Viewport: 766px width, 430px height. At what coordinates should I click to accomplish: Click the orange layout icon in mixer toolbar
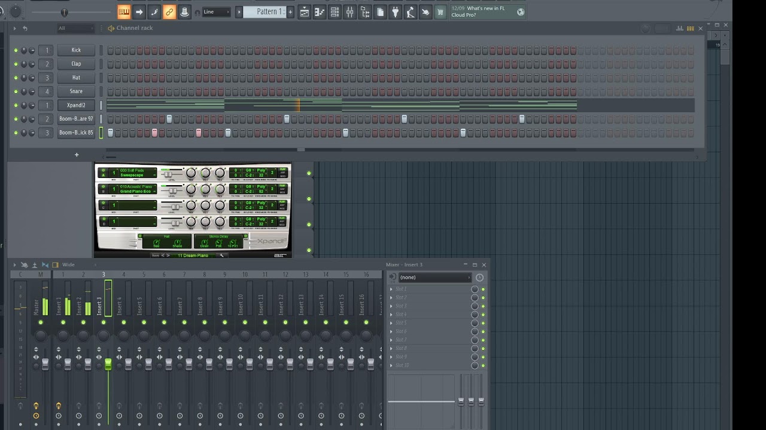coord(56,265)
